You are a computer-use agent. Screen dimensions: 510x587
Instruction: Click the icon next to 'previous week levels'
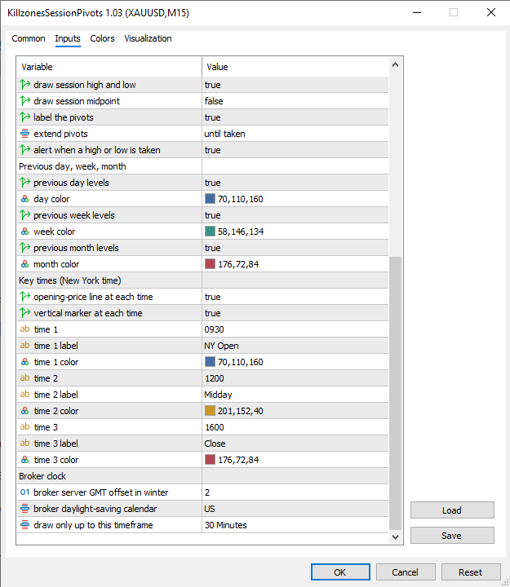pos(25,215)
